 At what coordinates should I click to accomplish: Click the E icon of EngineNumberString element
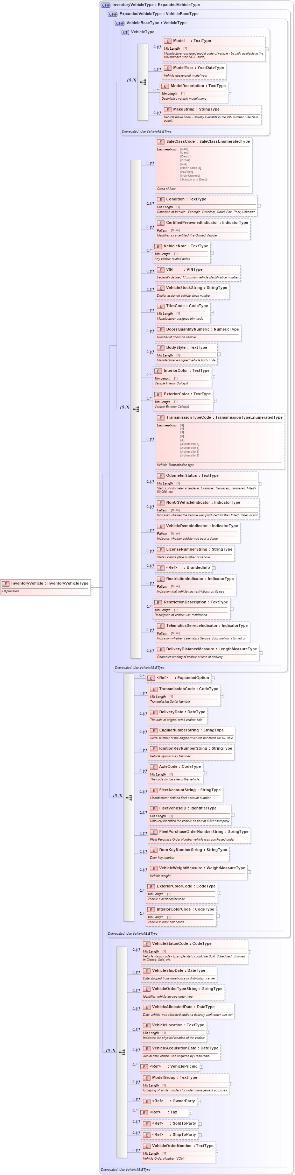154,730
